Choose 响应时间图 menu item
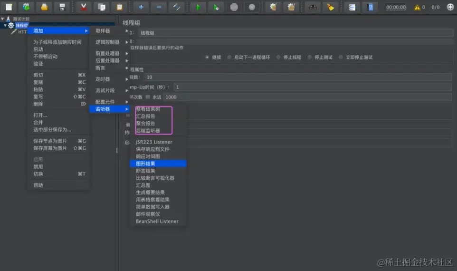Screen dimensions: 457x271 pos(158,156)
